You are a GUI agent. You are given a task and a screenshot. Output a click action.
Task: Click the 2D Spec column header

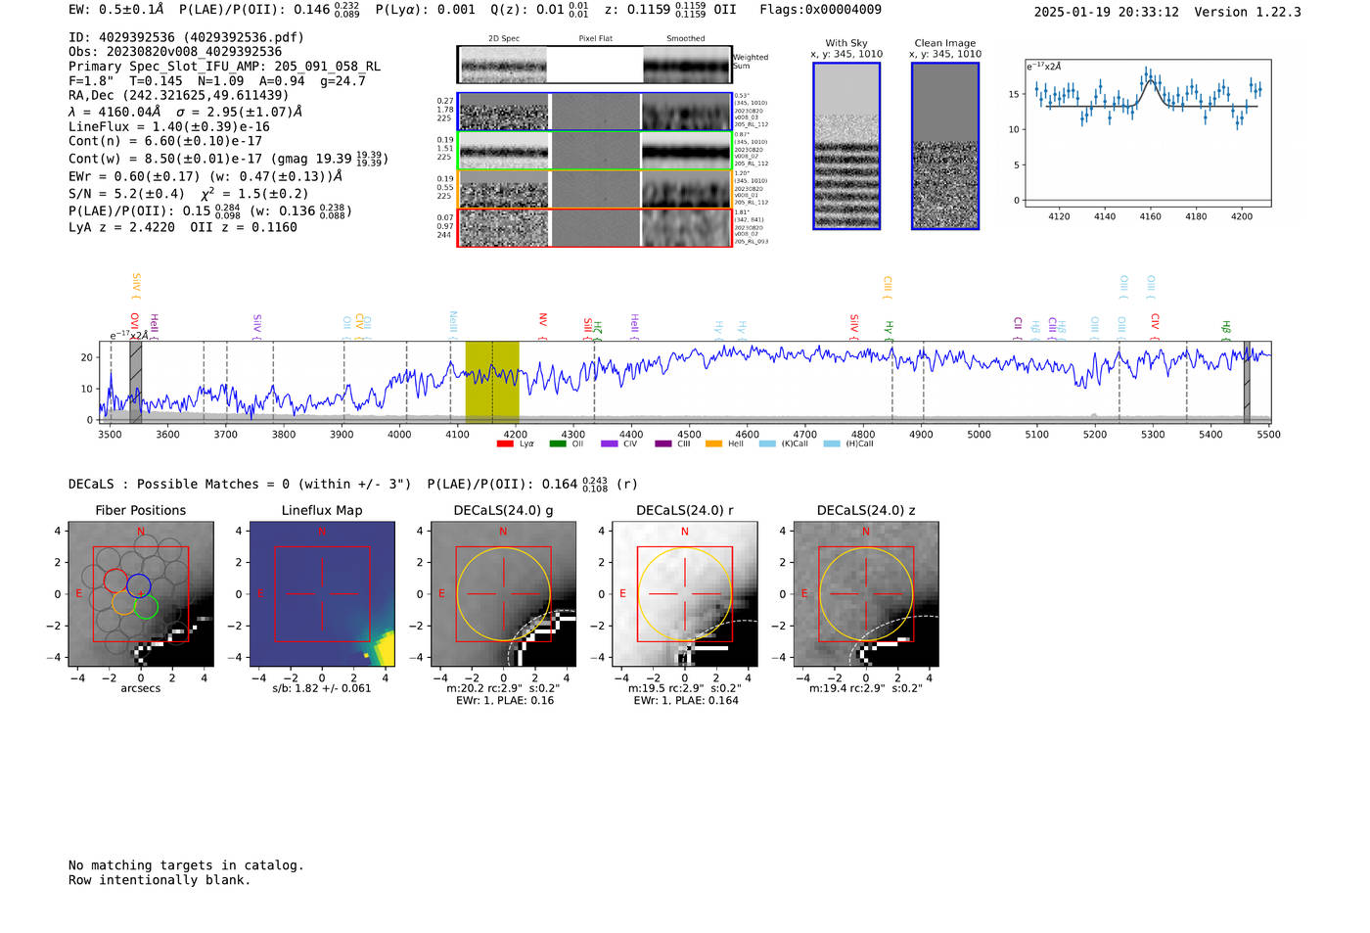click(504, 39)
